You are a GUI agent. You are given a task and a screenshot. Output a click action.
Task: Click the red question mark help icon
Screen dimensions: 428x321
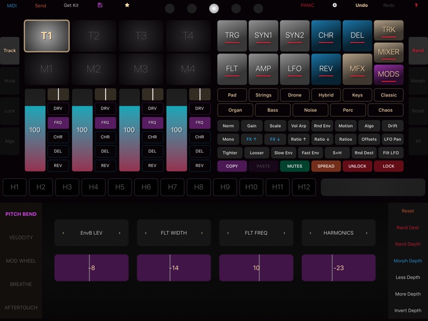[x=416, y=6]
